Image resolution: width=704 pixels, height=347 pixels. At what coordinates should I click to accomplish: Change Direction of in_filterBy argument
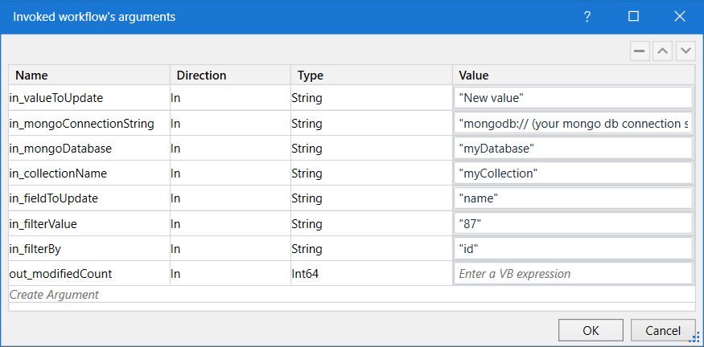pos(230,249)
